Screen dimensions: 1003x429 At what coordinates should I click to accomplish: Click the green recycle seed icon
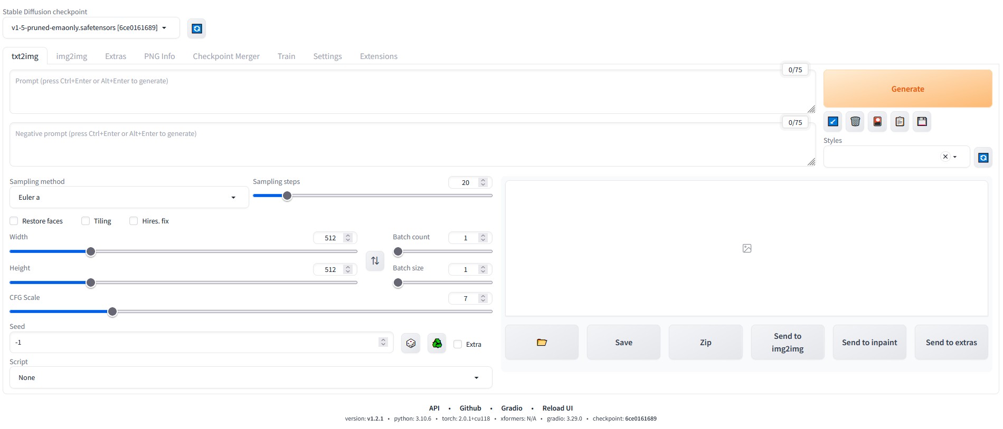pyautogui.click(x=437, y=344)
